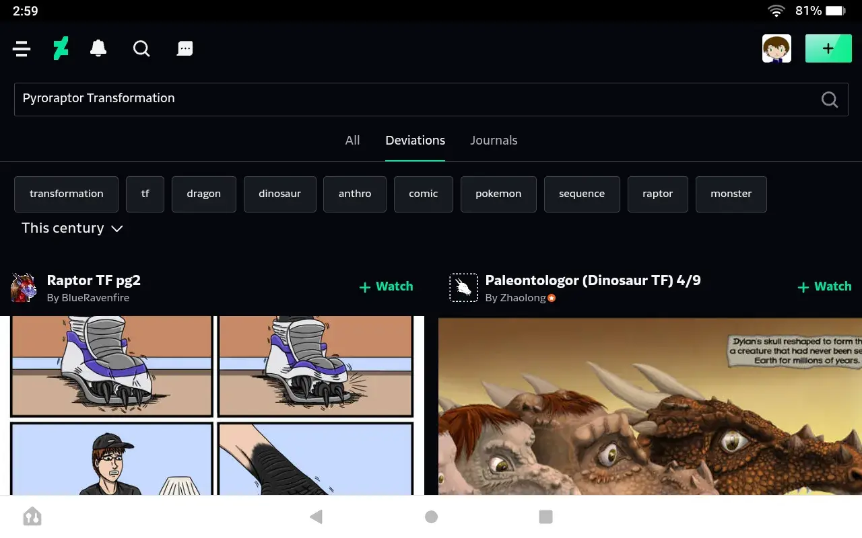Open Zhaolong's avatar icon
The image size is (862, 538).
[463, 288]
